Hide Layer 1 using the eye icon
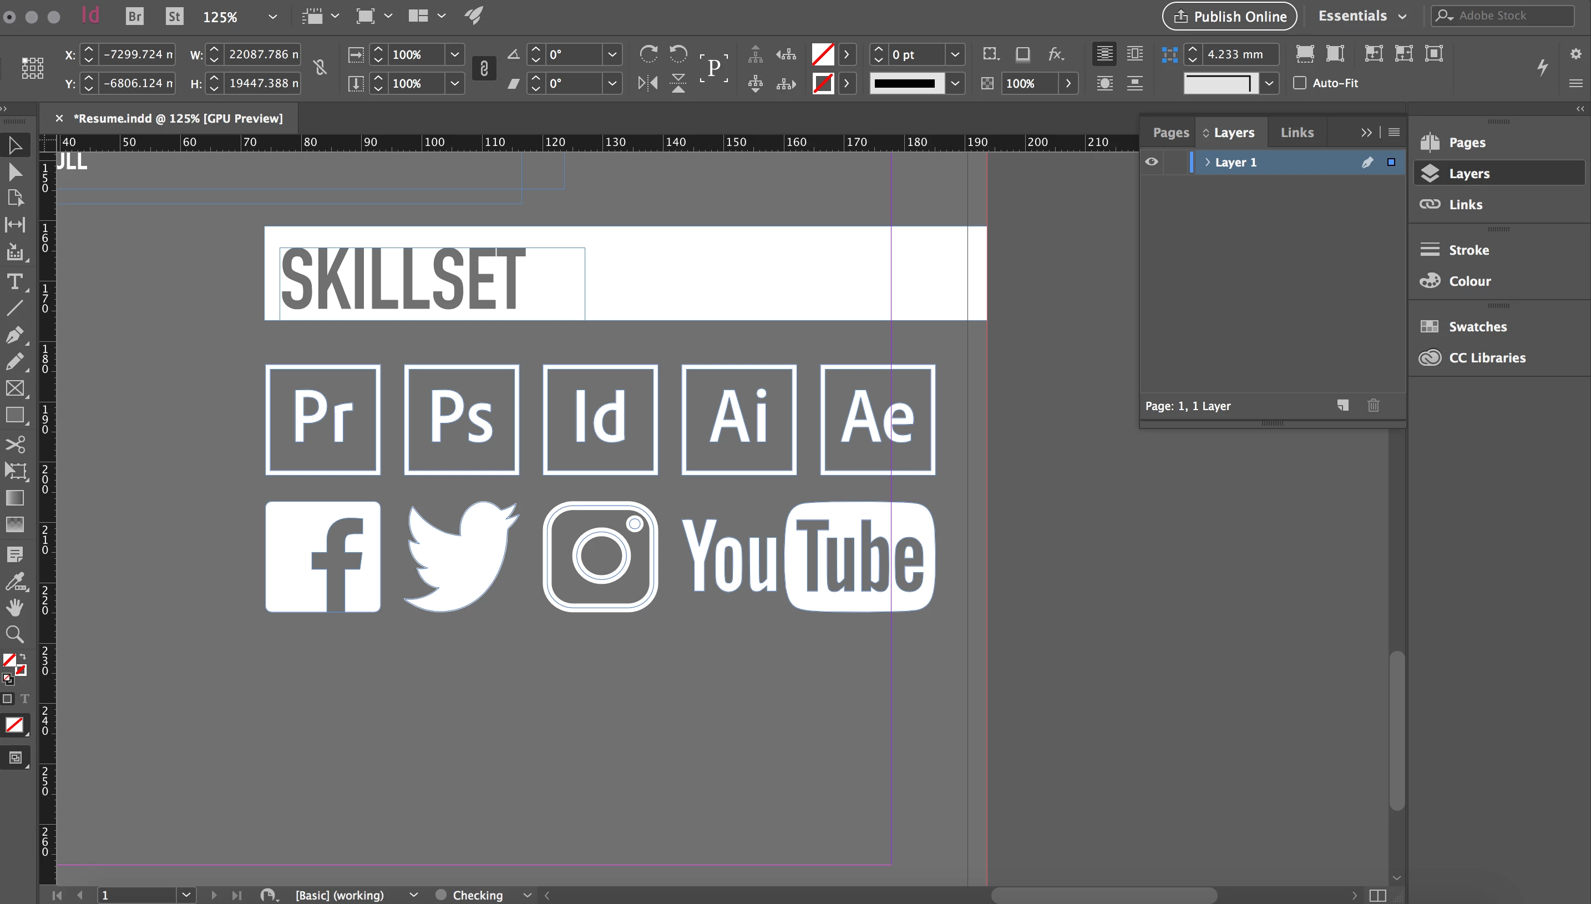The height and width of the screenshot is (904, 1591). click(x=1152, y=162)
